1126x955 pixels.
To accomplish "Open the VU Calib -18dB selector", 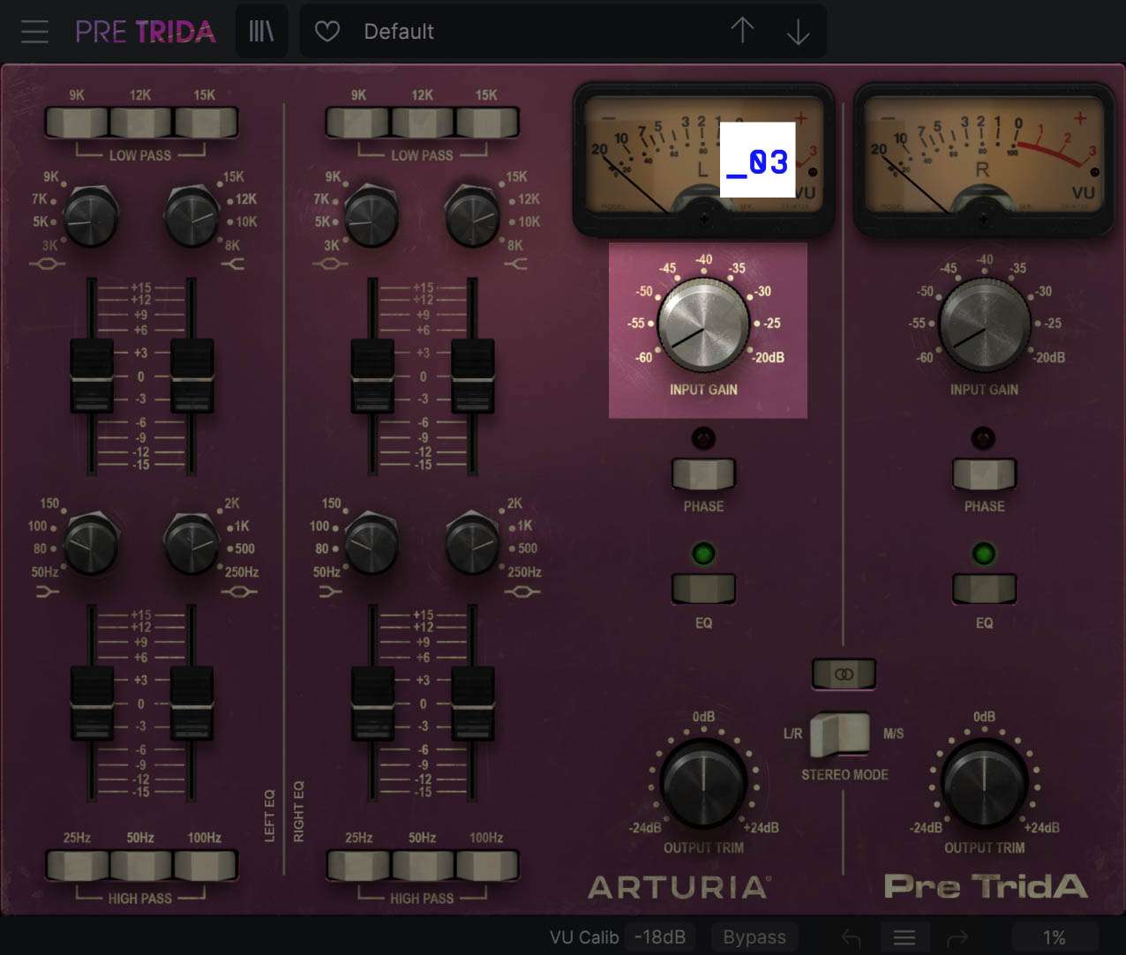I will pyautogui.click(x=658, y=936).
